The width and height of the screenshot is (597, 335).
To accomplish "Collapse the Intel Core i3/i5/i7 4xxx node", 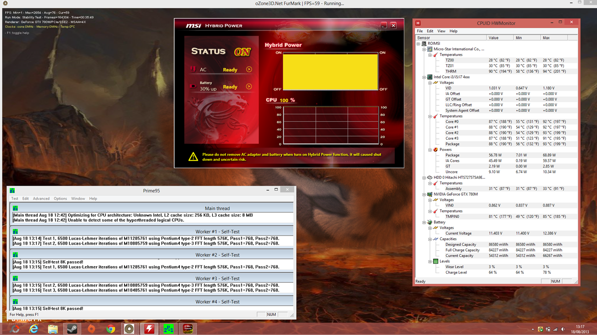I will tap(424, 77).
